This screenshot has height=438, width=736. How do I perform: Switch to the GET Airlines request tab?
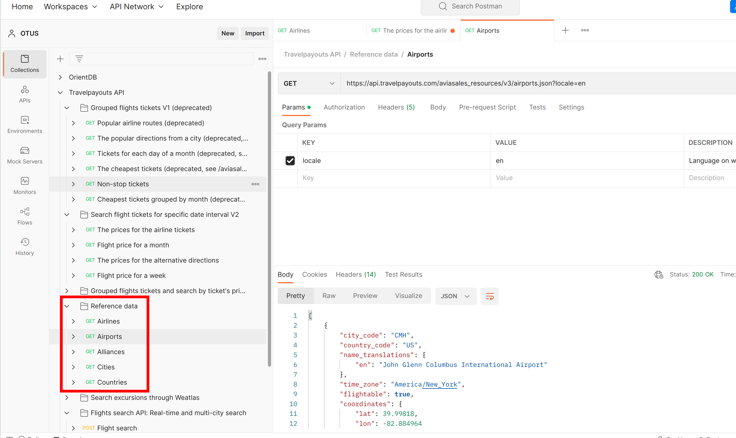tap(320, 31)
